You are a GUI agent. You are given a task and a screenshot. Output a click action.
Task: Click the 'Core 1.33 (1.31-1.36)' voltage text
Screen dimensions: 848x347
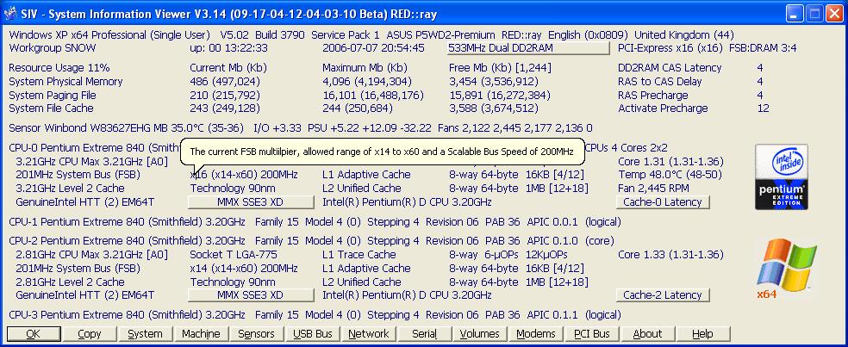click(670, 255)
